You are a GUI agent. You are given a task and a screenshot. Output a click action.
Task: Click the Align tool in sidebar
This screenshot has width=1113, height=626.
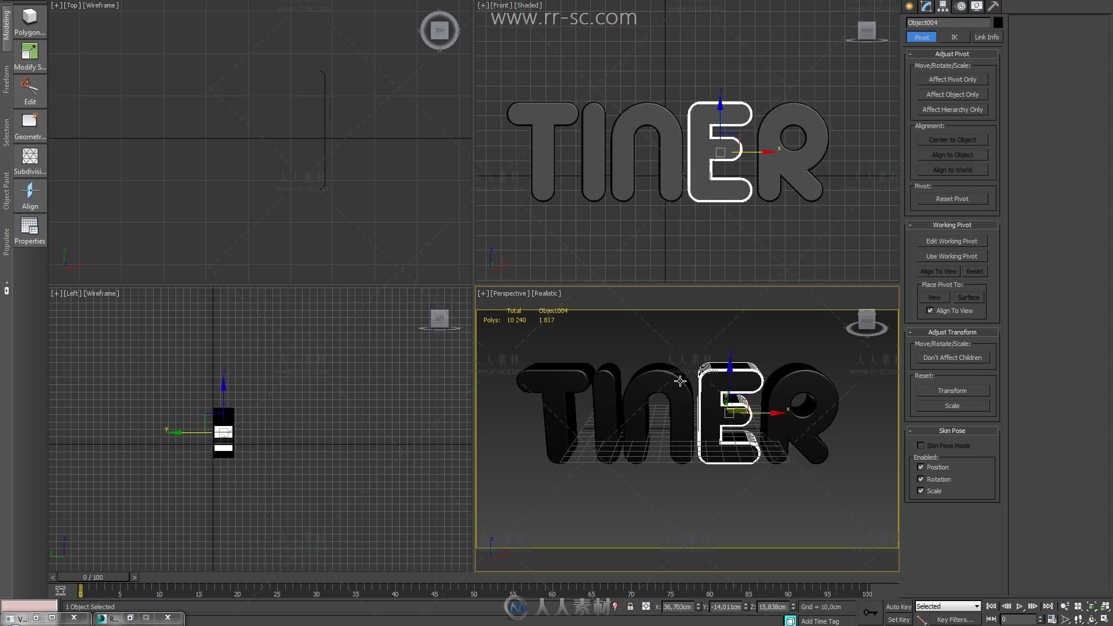point(30,197)
